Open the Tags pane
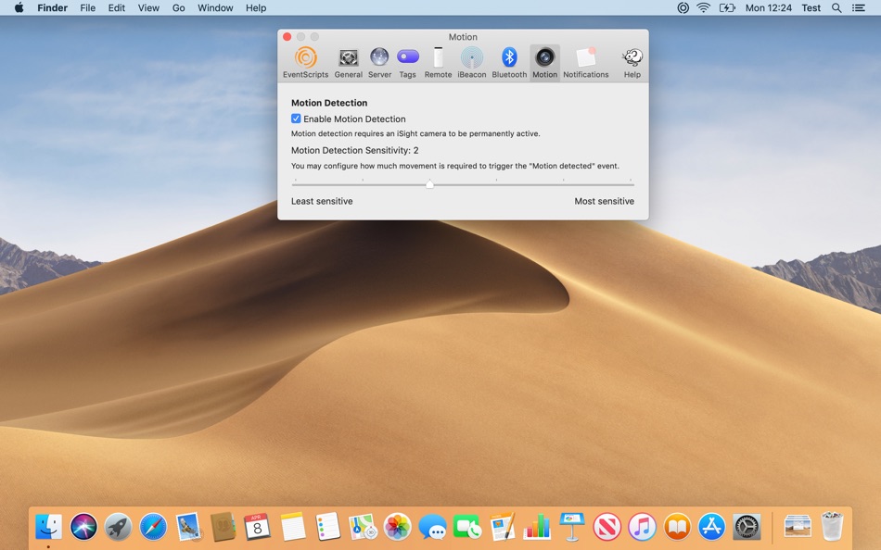This screenshot has height=550, width=881. 407,63
